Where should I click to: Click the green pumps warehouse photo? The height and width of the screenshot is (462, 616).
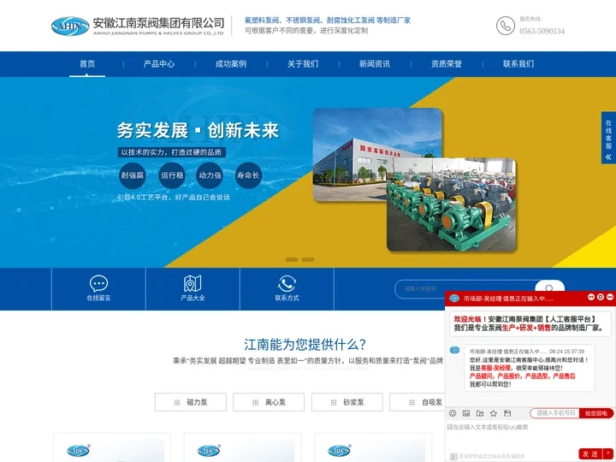[x=452, y=204]
